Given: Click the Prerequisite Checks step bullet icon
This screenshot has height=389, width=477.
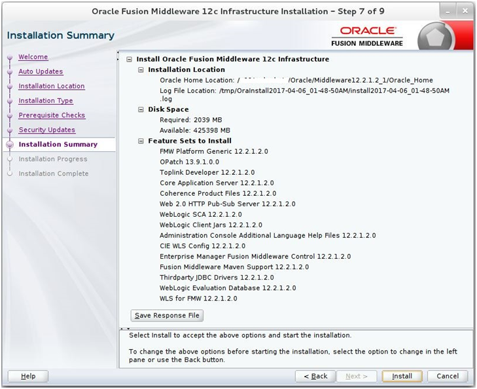Looking at the screenshot, I should pos(10,116).
